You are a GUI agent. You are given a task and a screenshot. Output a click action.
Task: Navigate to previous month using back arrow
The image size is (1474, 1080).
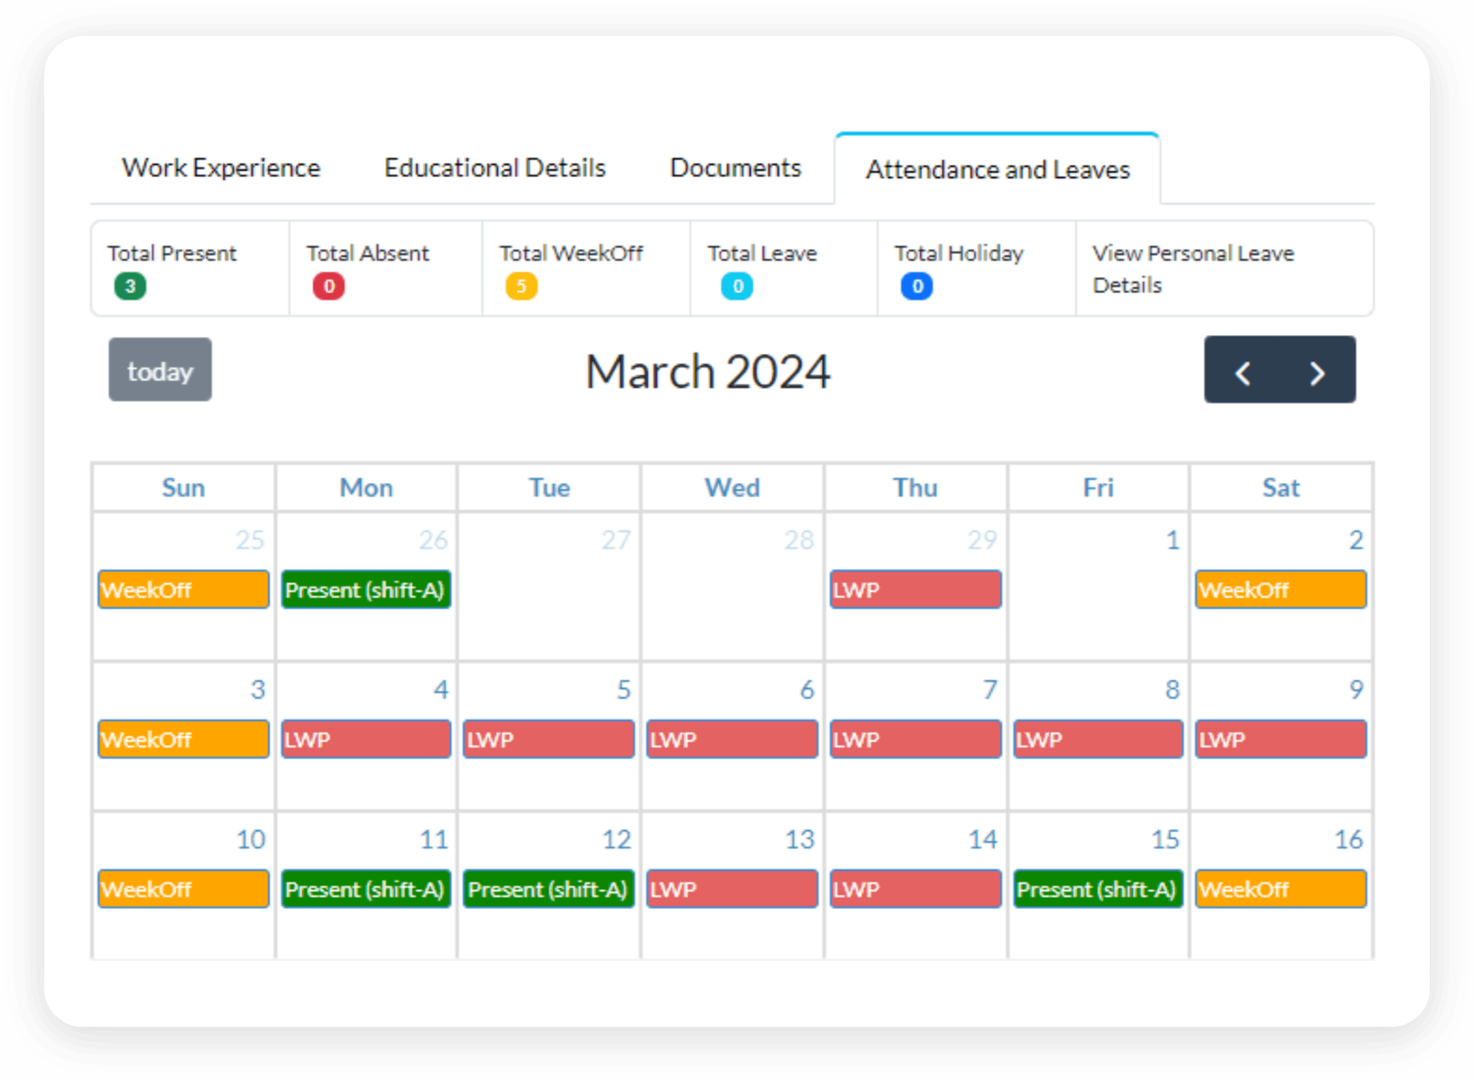(x=1244, y=370)
